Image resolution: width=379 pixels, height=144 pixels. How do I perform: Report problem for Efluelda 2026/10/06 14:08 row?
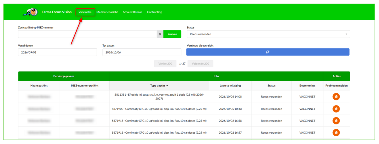click(336, 96)
